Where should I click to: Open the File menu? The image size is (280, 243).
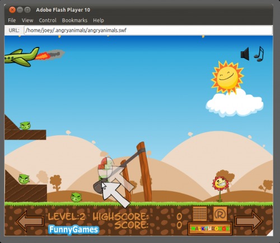point(12,20)
